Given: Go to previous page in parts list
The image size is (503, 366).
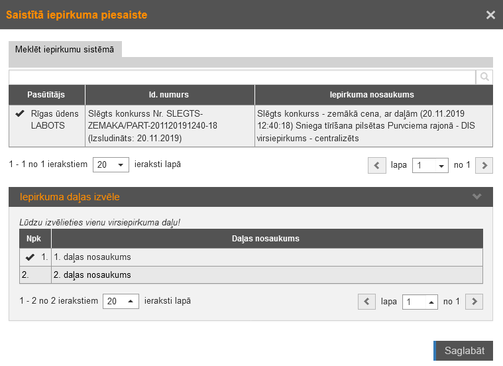Looking at the screenshot, I should pos(366,302).
